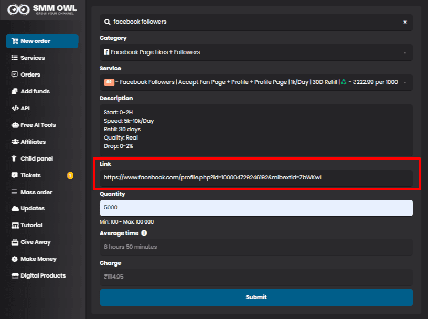Focus the Quantity input field
428x319 pixels.
256,208
